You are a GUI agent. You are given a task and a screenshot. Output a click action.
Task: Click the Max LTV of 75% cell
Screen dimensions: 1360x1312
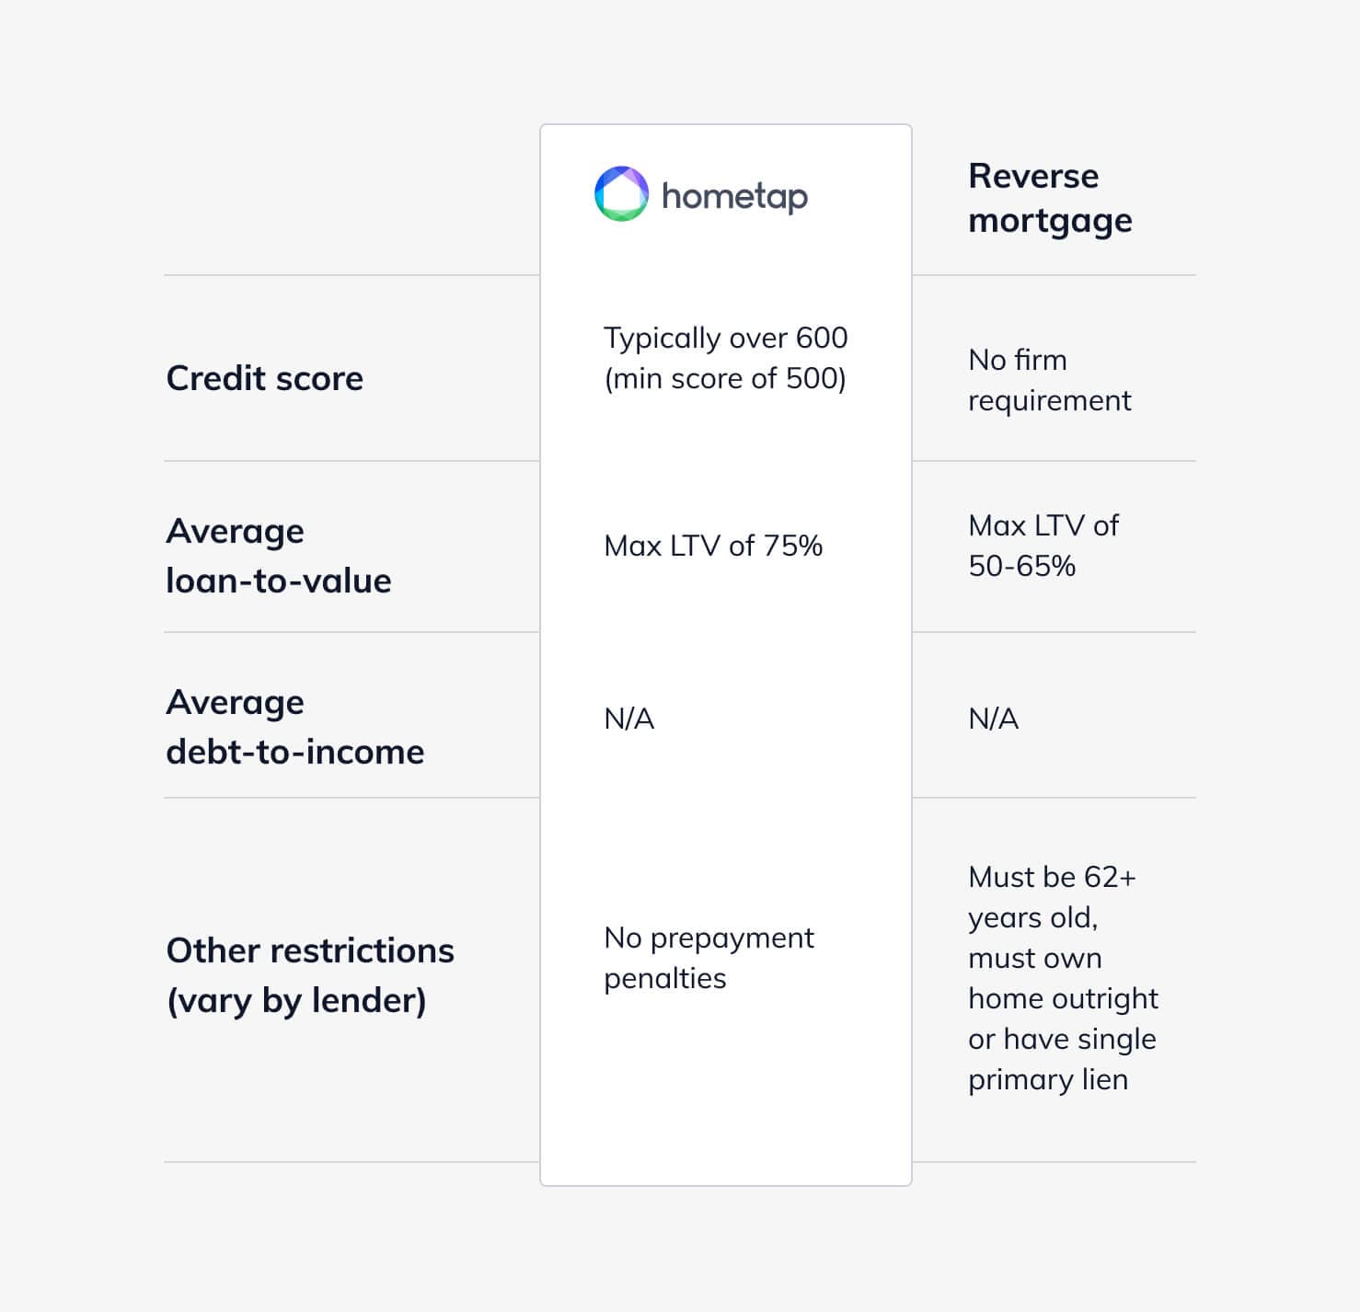(713, 546)
